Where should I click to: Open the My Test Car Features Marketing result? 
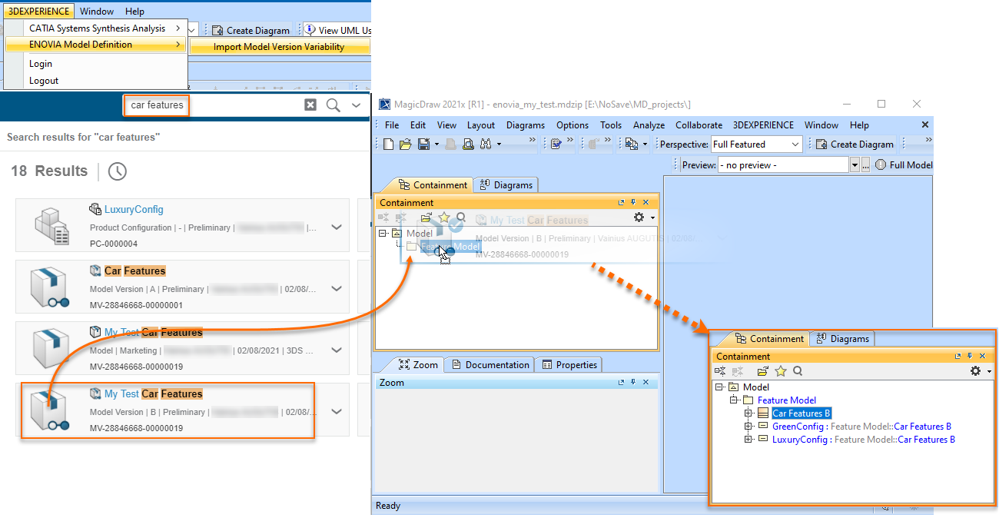(x=154, y=332)
